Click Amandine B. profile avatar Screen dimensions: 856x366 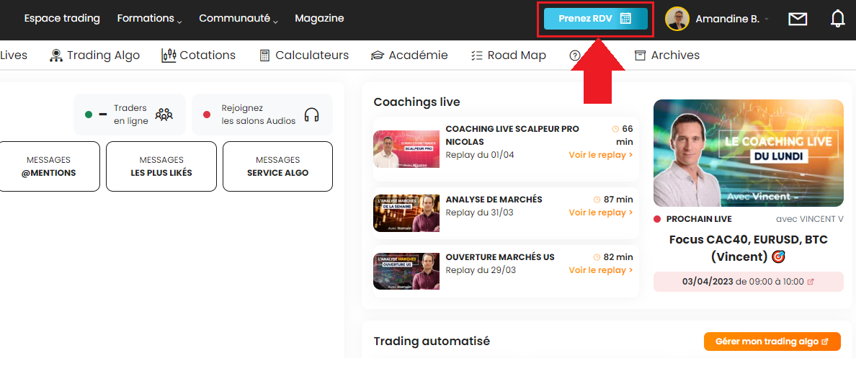677,19
